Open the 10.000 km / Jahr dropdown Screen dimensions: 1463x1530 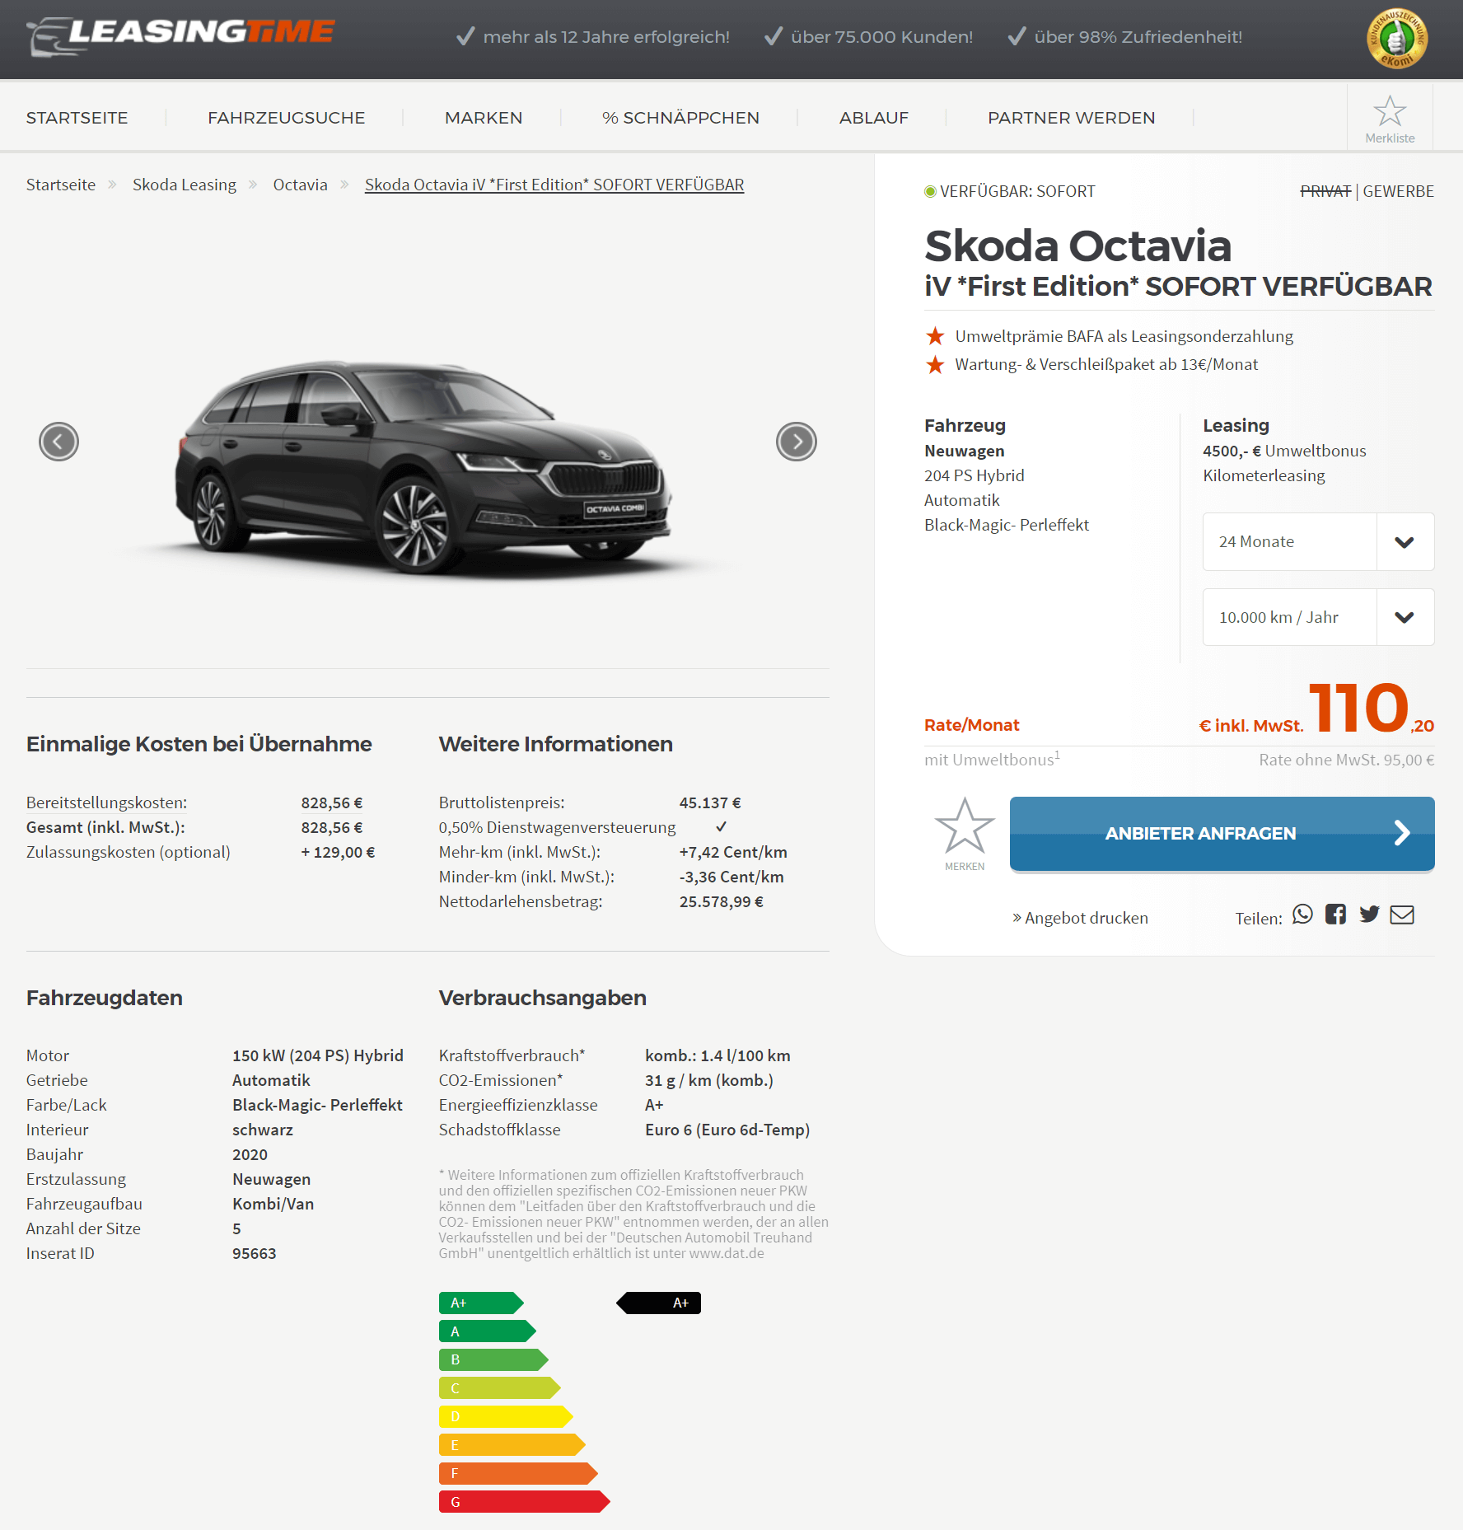click(x=1318, y=617)
